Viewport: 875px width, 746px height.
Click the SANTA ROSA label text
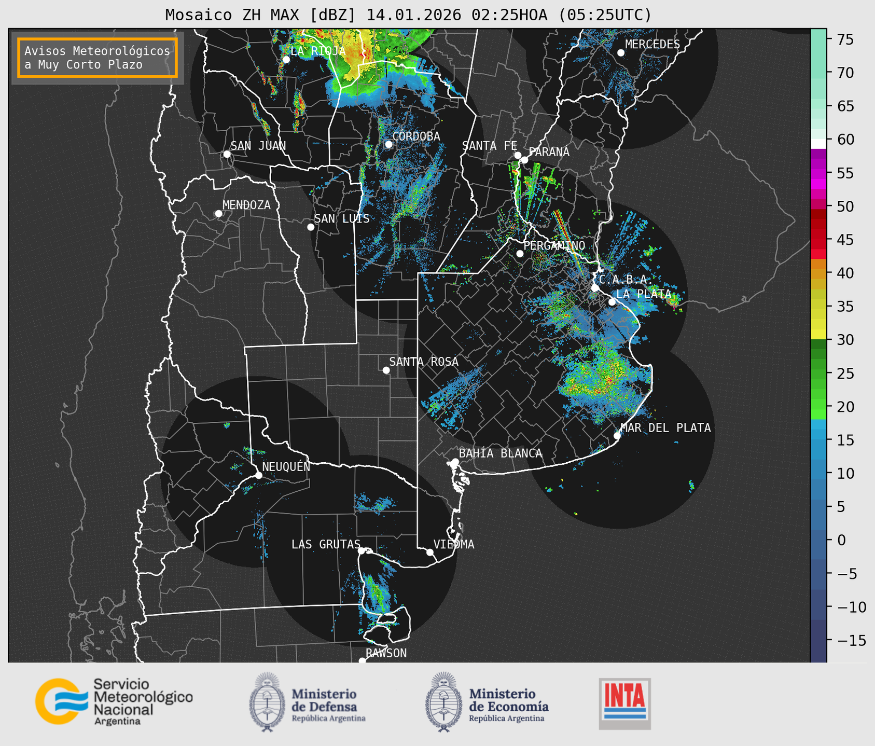[424, 362]
